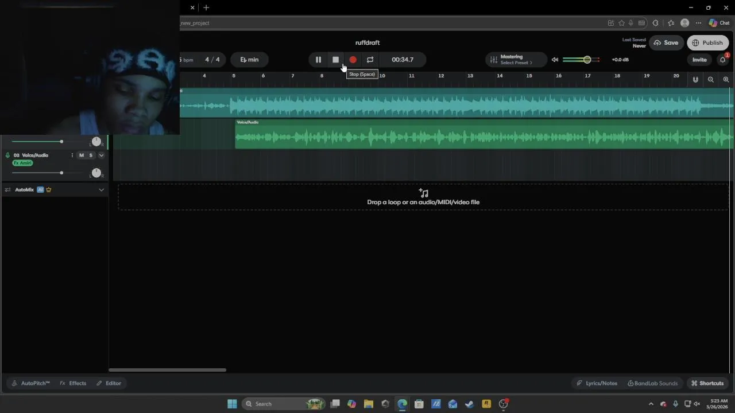Click the drop a loop or audio/MIDI/video area
This screenshot has width=735, height=413.
point(423,197)
